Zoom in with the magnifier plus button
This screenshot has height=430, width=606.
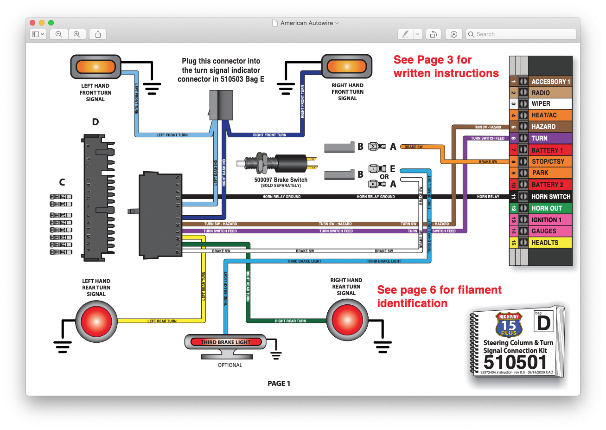[x=77, y=34]
